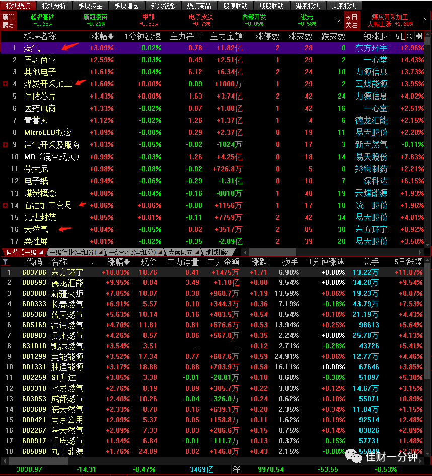Expand the 油气开采及服务 sector row plus icon
The image size is (432, 476).
(x=5, y=145)
